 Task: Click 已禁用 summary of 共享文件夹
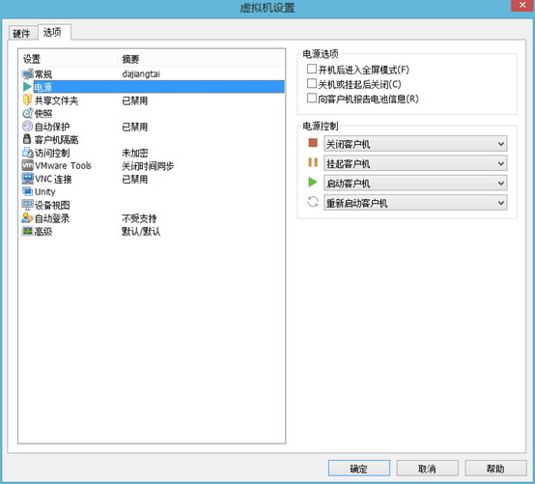coord(135,100)
